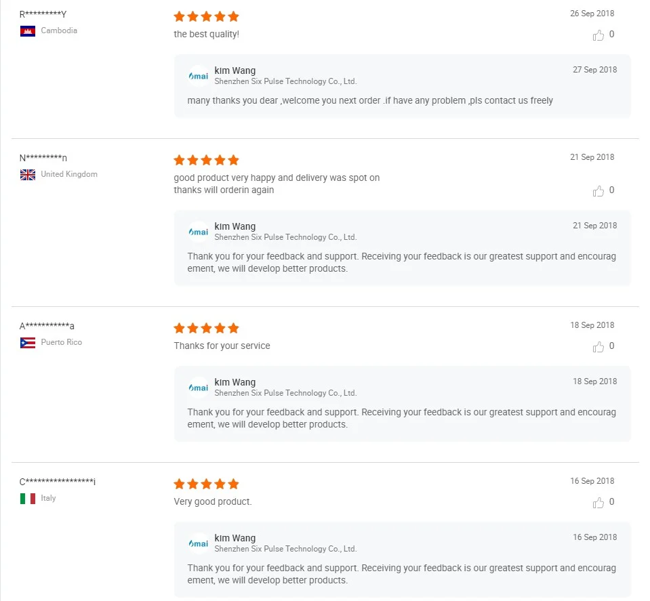
Task: Open seller logo in 16 Sep 2018 reply
Action: click(199, 543)
